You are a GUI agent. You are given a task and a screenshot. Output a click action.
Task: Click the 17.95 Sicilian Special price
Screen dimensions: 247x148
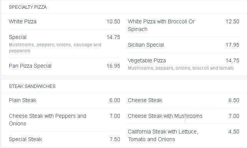point(232,45)
